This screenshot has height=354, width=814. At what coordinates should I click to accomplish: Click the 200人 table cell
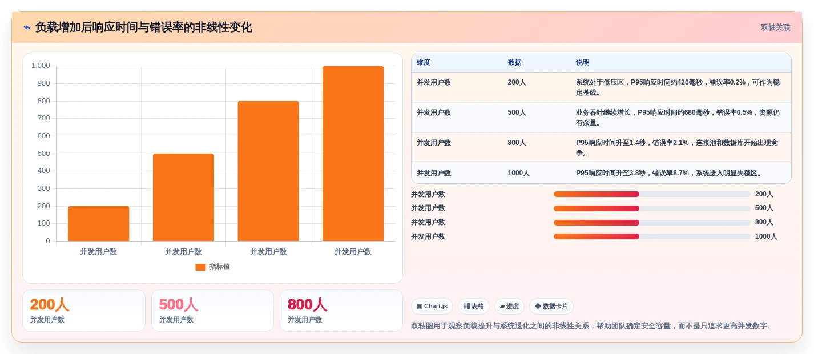click(517, 82)
